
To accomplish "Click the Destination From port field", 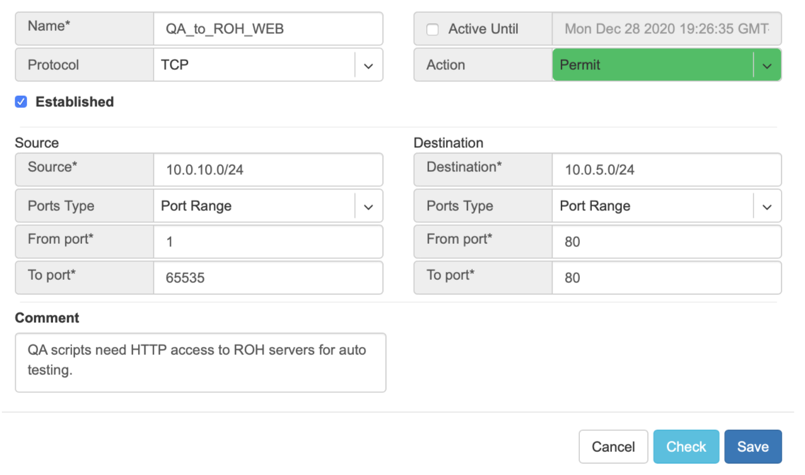I will [x=666, y=242].
